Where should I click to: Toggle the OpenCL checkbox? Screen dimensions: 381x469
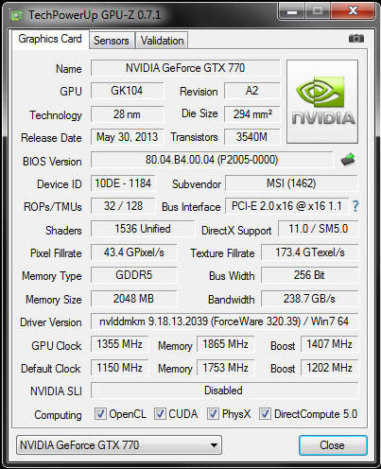pos(100,414)
